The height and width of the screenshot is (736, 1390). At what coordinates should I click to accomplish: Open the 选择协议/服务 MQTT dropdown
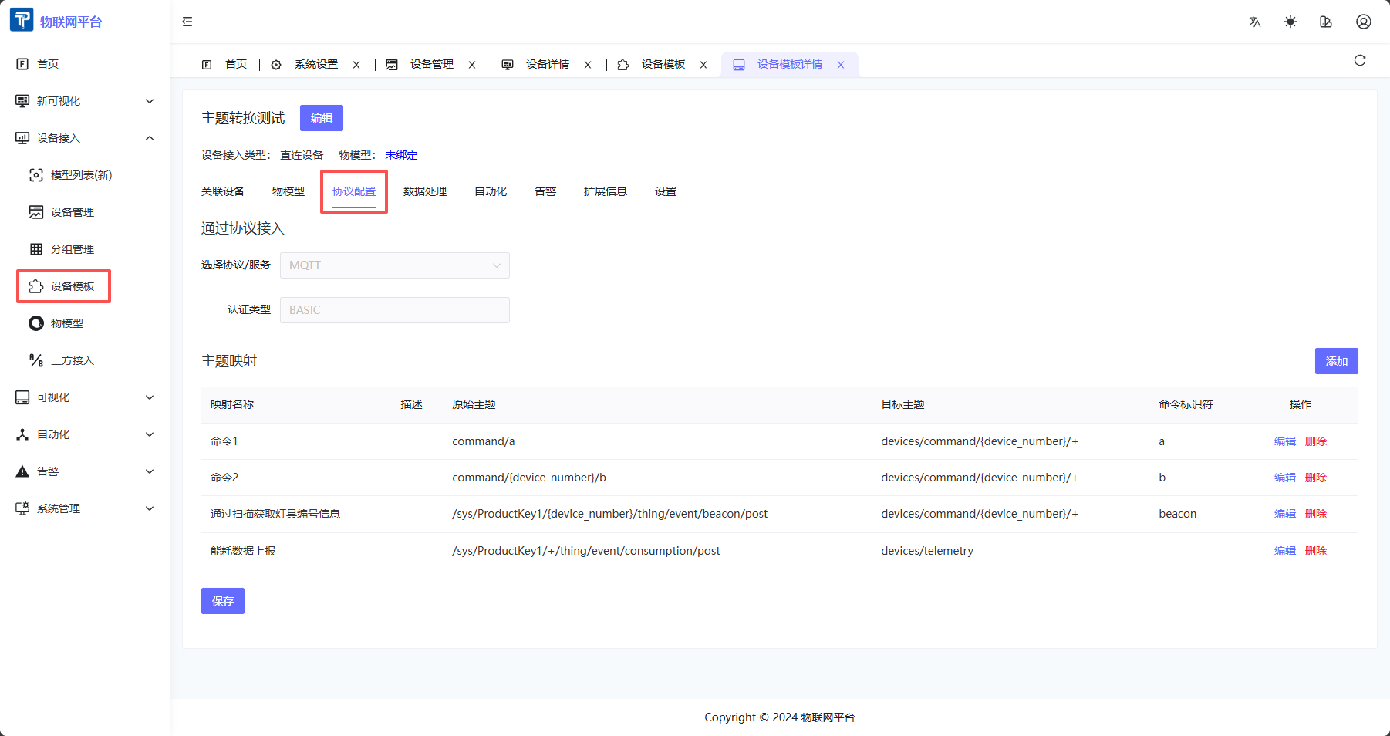(394, 265)
